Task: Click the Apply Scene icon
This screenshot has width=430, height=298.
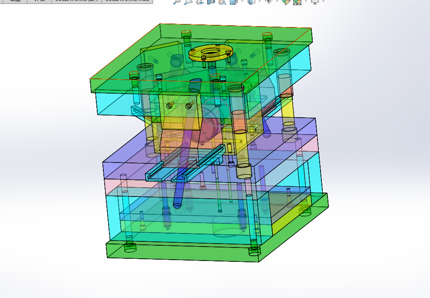Action: click(x=297, y=2)
